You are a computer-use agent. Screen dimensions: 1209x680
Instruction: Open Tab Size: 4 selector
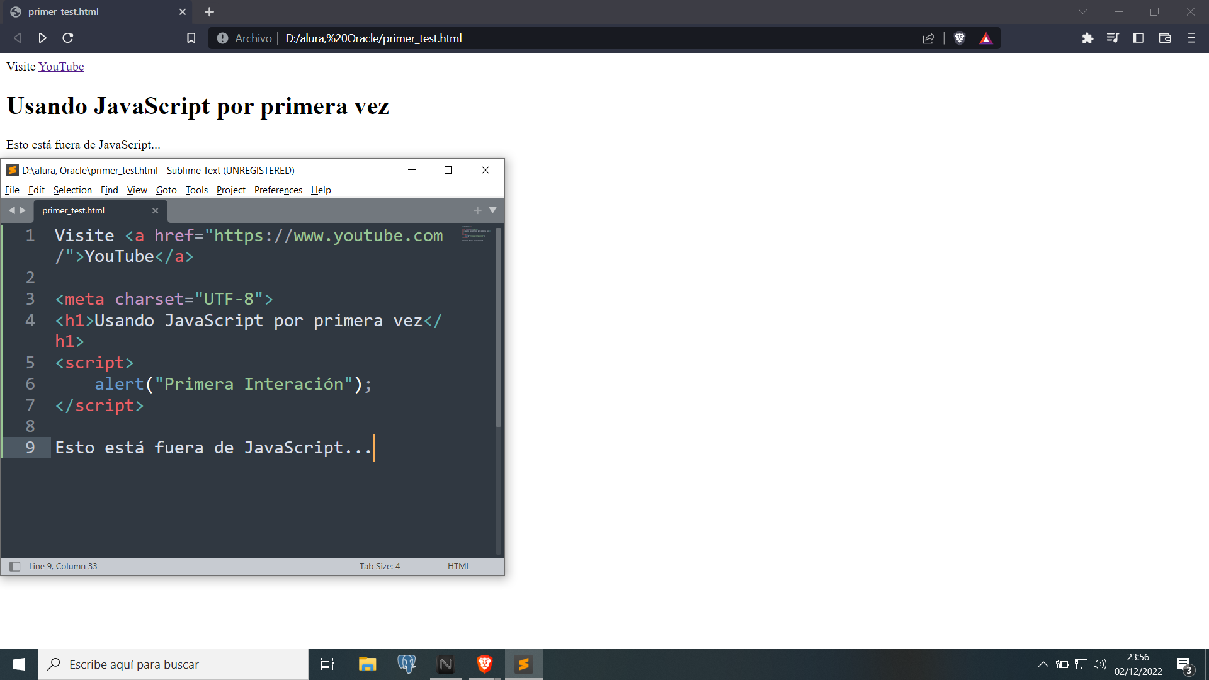(380, 566)
